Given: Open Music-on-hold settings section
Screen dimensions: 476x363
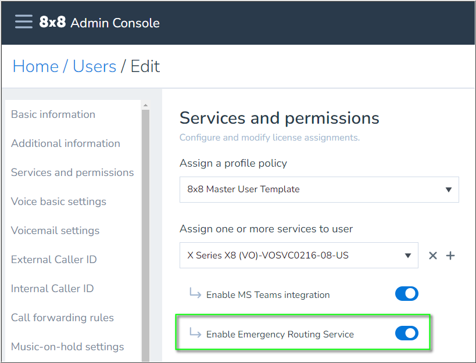Looking at the screenshot, I should [x=67, y=347].
